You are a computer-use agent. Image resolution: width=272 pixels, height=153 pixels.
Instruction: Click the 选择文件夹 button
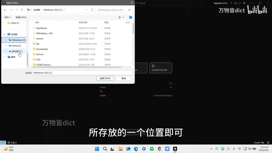[x=105, y=78]
